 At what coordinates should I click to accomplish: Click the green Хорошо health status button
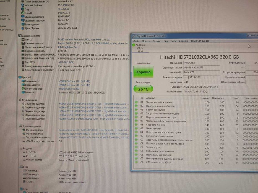[x=143, y=72]
